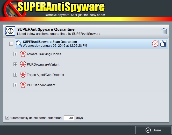
Task: Click the 'days' label text
Action: 80,118
